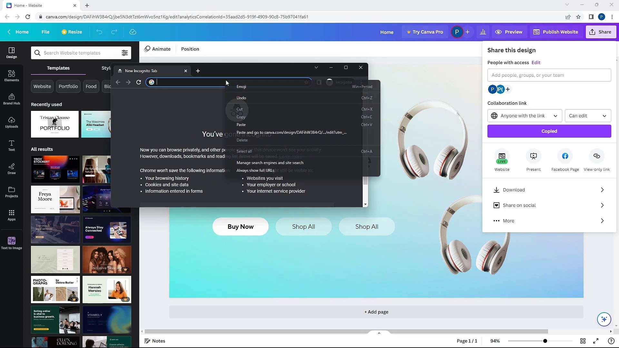
Task: Open the Anyone with the link dropdown
Action: (524, 115)
